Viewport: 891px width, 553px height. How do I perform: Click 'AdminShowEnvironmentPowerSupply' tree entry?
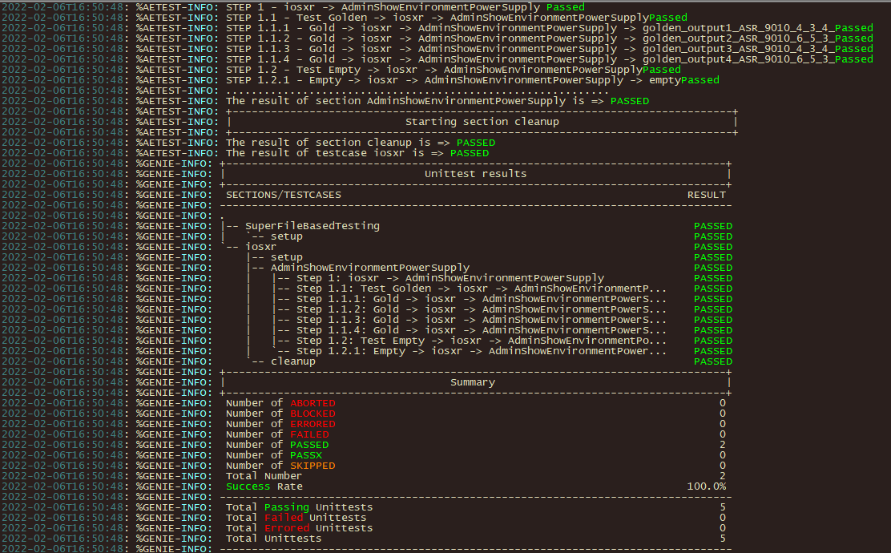pyautogui.click(x=370, y=268)
